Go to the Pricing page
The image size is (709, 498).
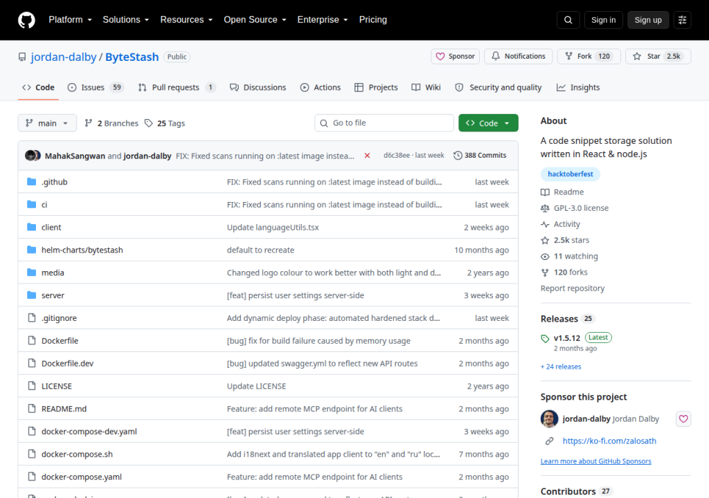tap(373, 20)
